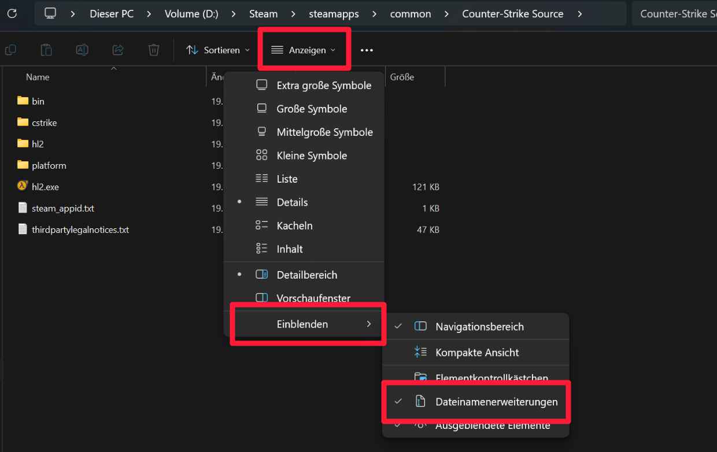Image resolution: width=717 pixels, height=452 pixels.
Task: Select the cstrike folder name
Action: [x=45, y=123]
